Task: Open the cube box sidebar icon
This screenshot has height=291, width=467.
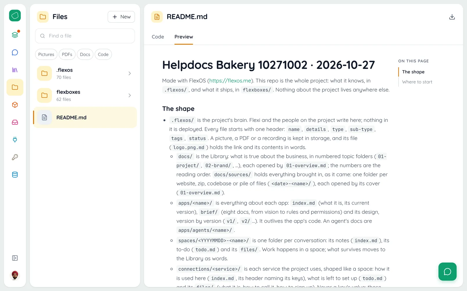Action: 15,105
